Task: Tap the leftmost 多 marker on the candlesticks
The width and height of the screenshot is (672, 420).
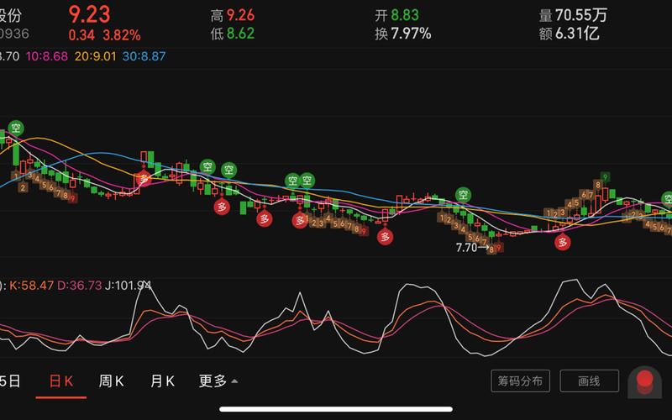Action: tap(143, 178)
